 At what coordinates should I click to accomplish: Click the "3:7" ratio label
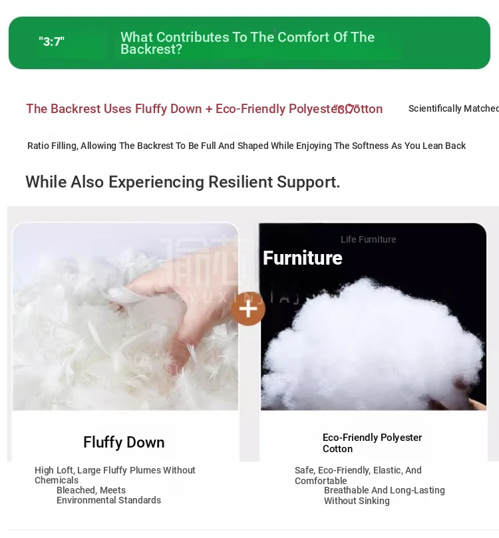pyautogui.click(x=51, y=41)
